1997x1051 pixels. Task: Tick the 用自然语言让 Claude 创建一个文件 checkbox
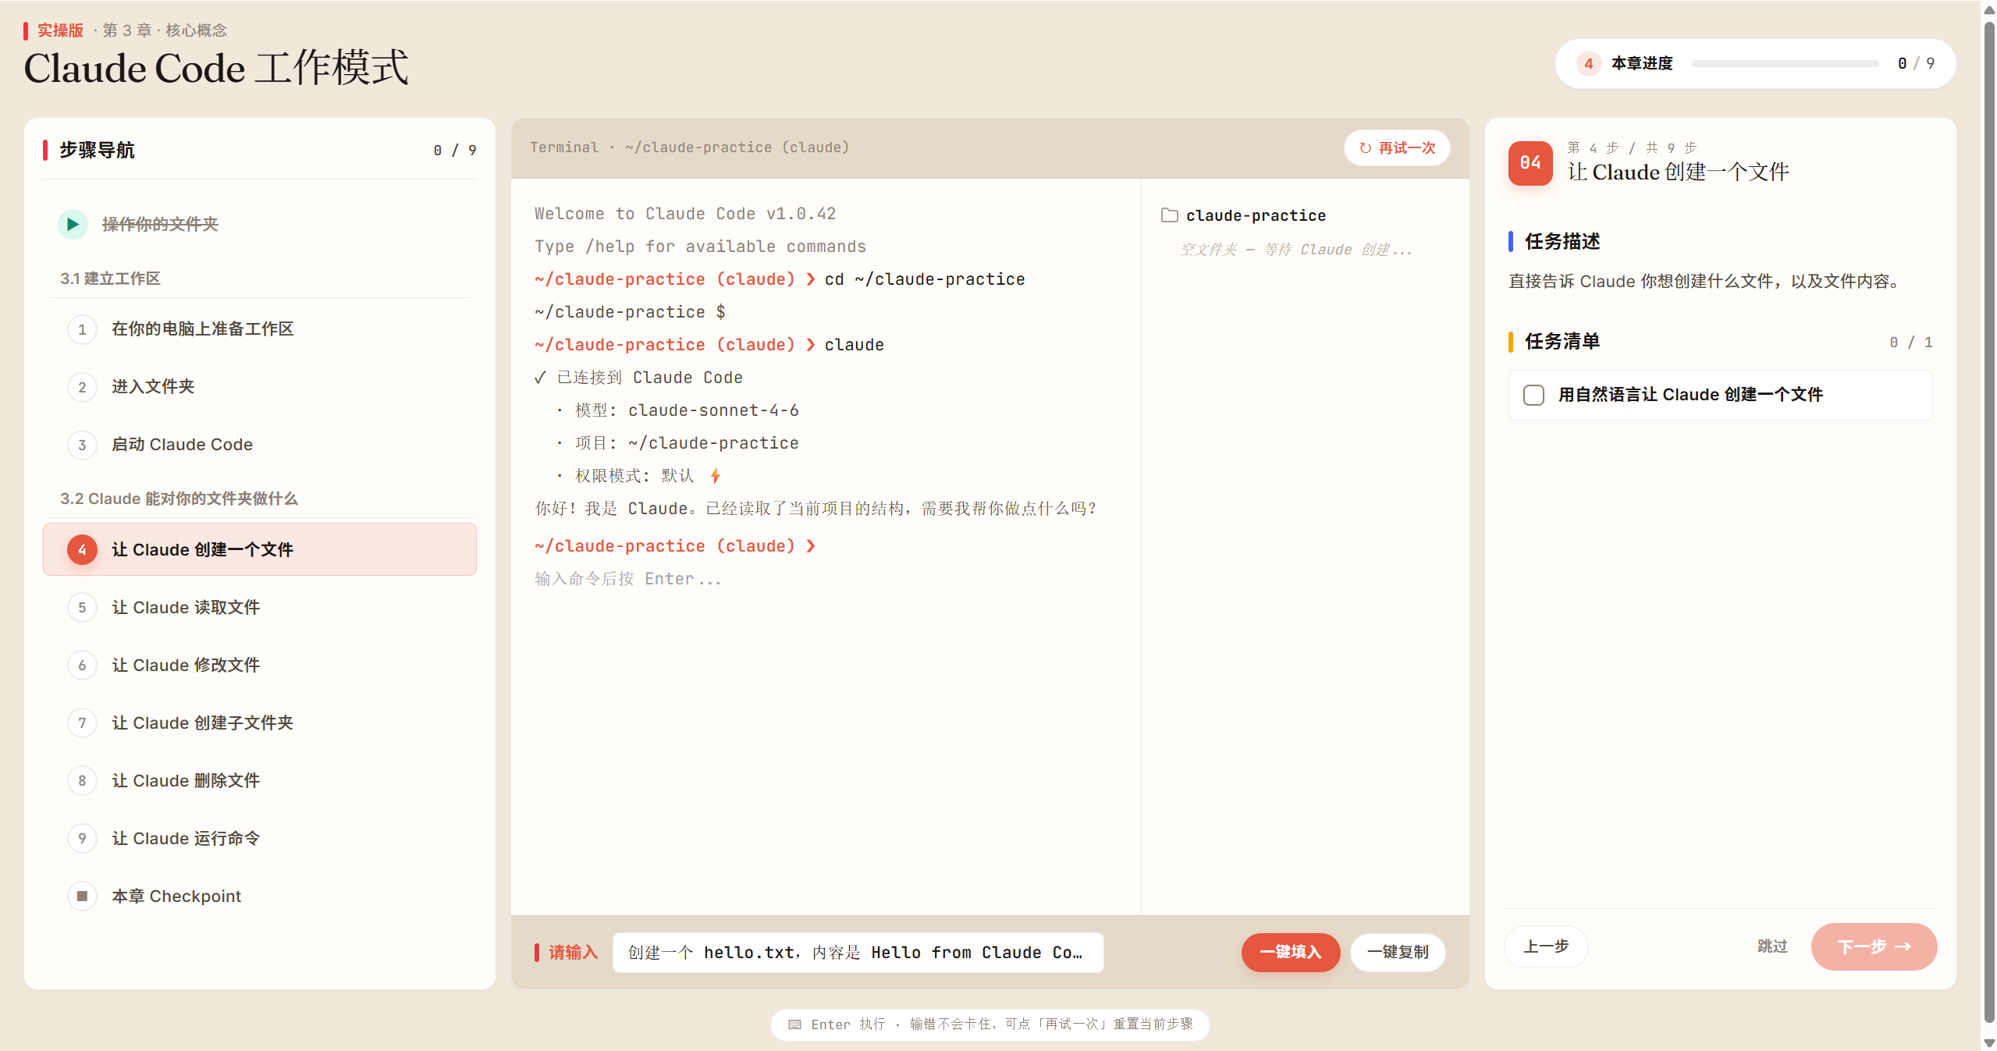coord(1533,395)
